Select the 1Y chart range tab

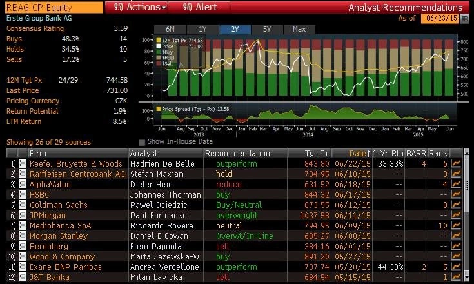coord(202,29)
